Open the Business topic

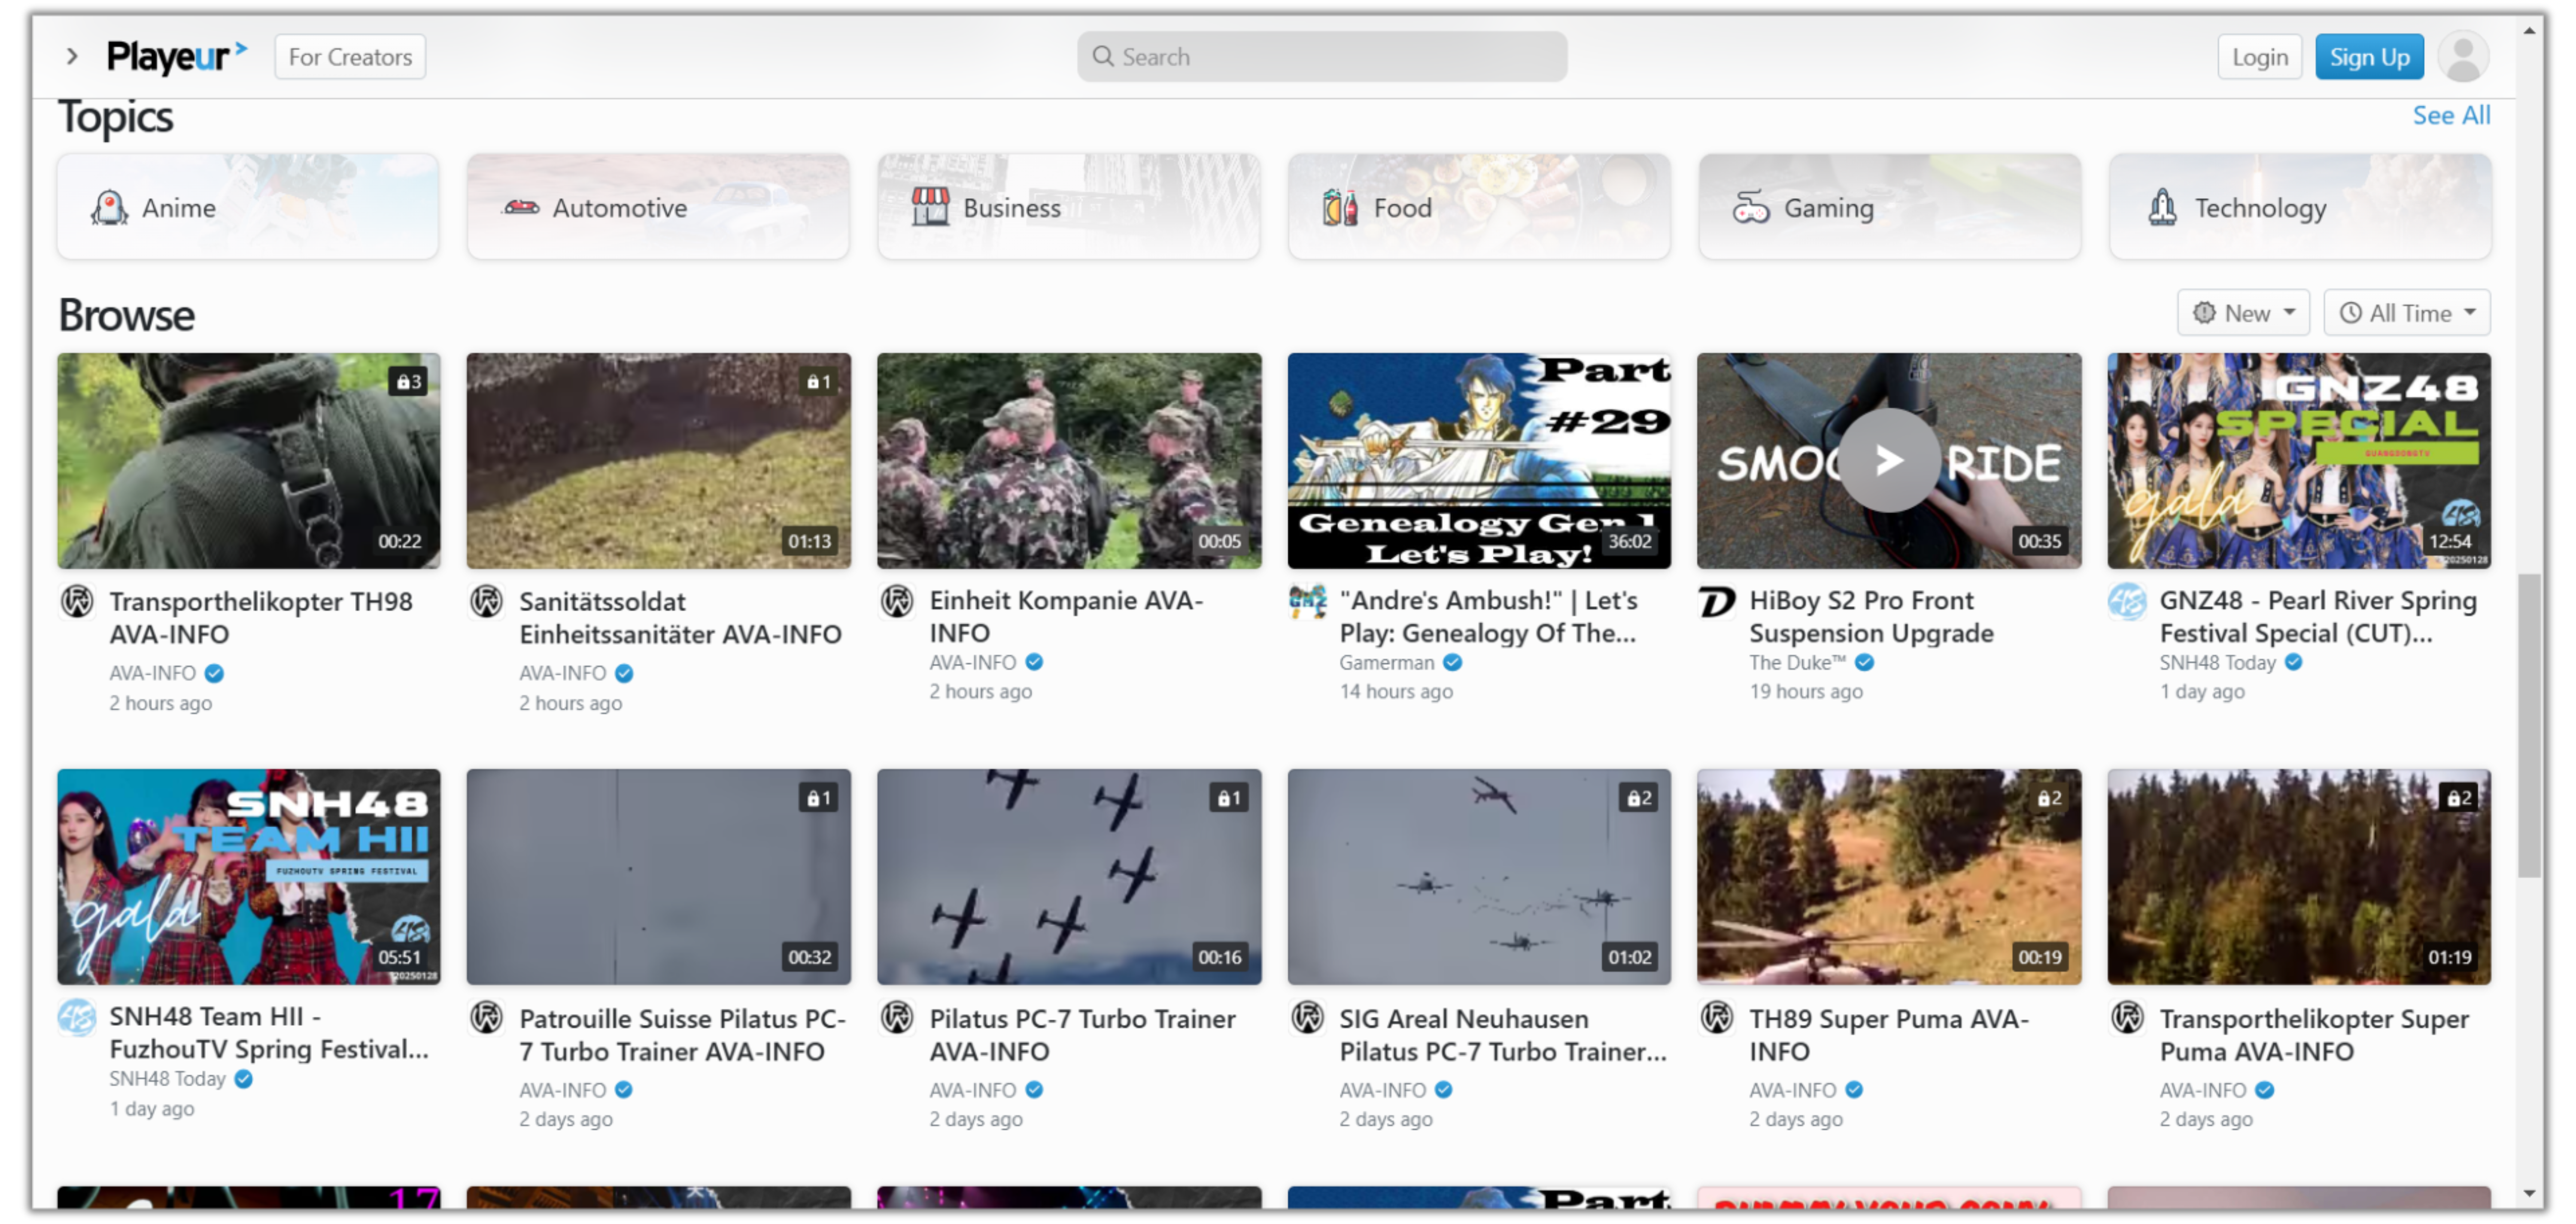[x=1069, y=207]
